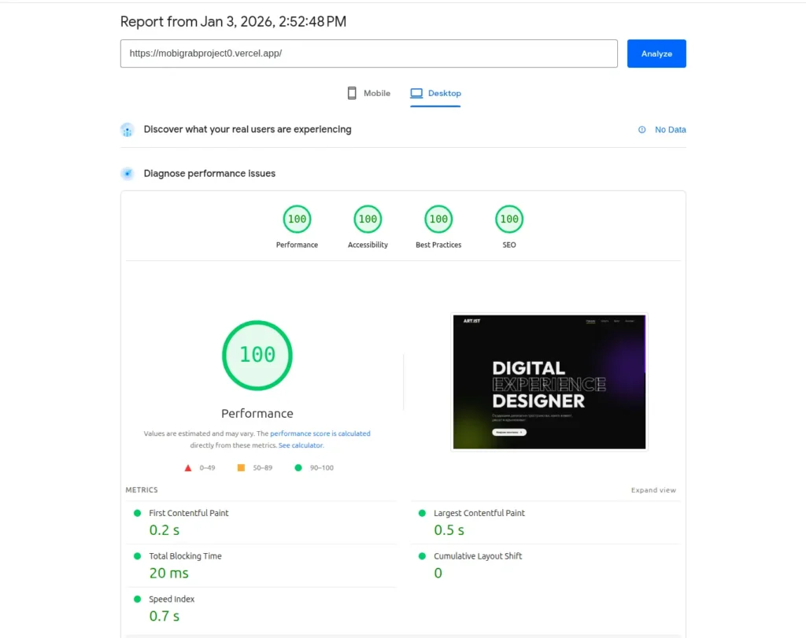Select the SEO score gauge
Viewport: 806px width, 638px height.
point(508,219)
